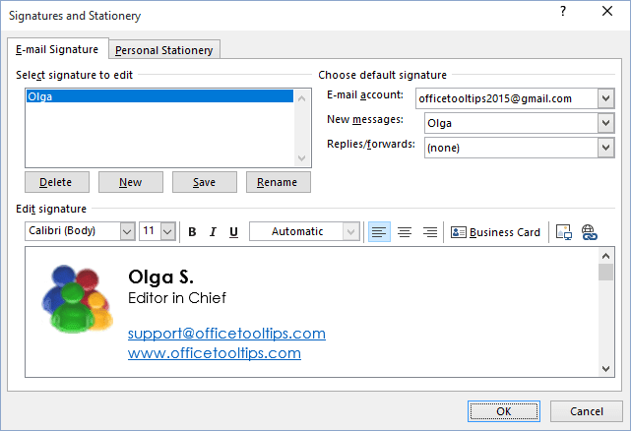Insert a picture into the signature
The image size is (631, 431).
coord(564,232)
